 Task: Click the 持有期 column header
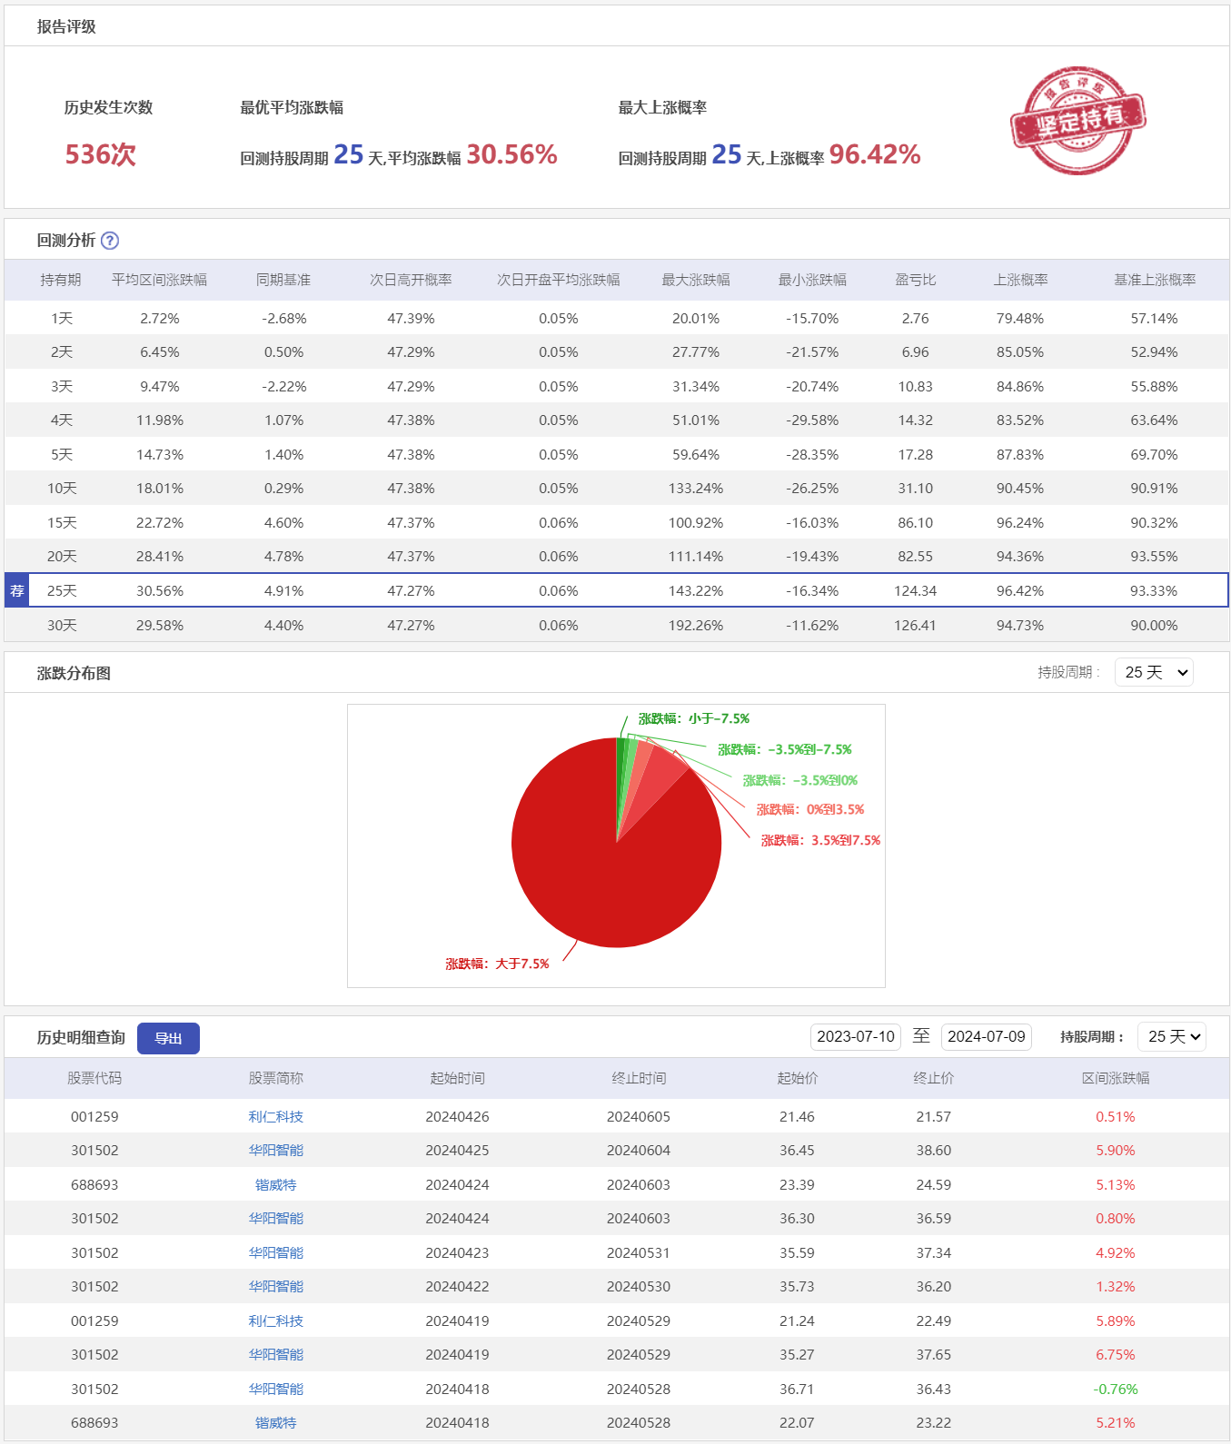[x=61, y=280]
